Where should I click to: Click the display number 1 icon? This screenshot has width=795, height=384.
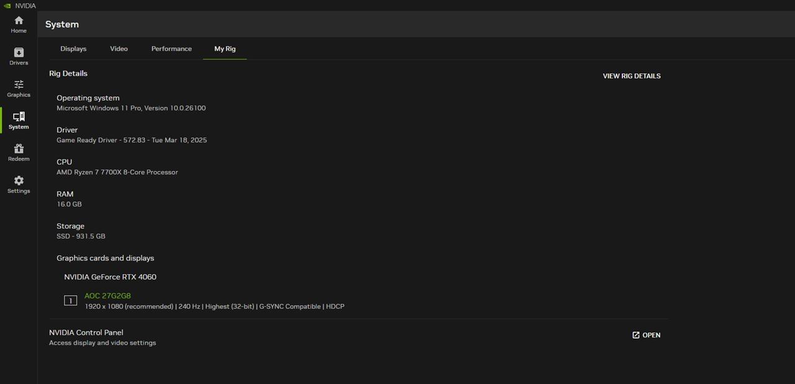pyautogui.click(x=70, y=301)
